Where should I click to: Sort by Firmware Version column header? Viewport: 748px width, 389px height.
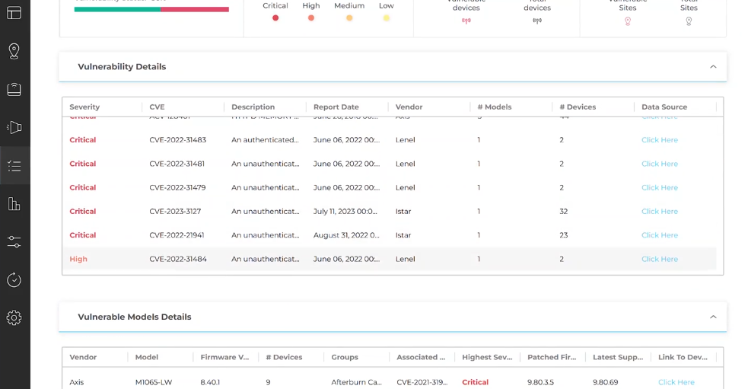(x=224, y=357)
